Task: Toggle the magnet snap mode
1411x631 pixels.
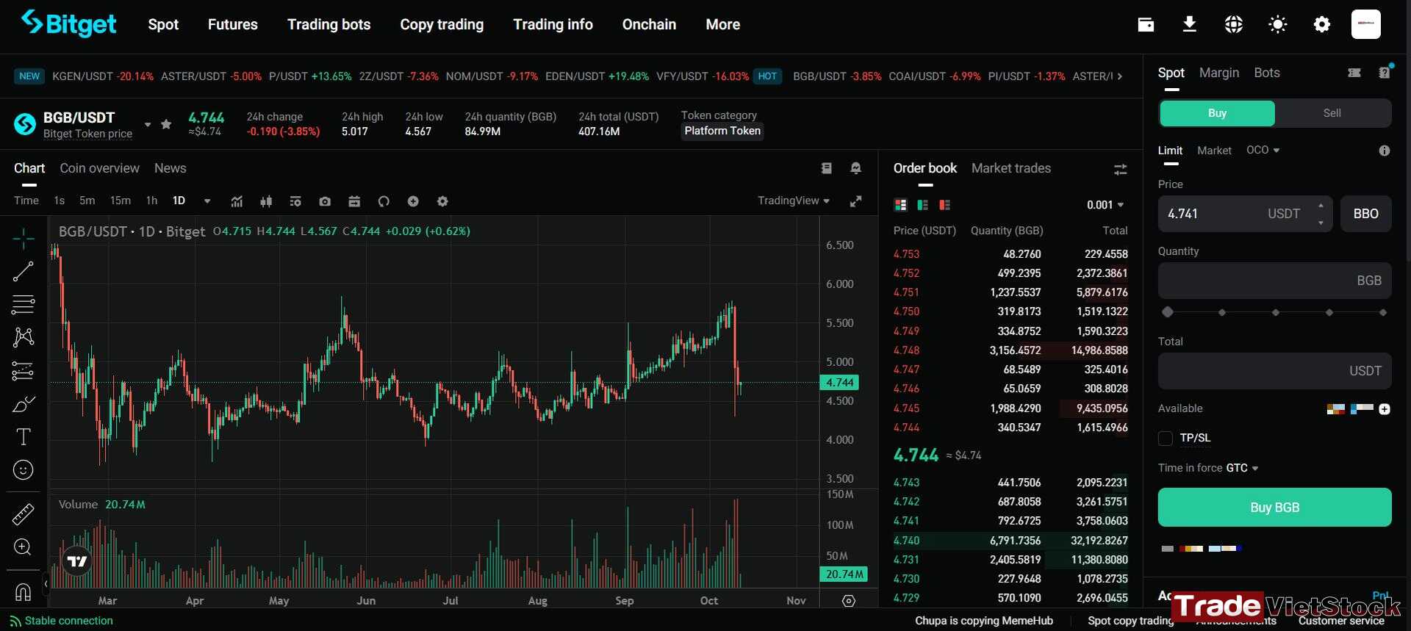Action: [24, 591]
